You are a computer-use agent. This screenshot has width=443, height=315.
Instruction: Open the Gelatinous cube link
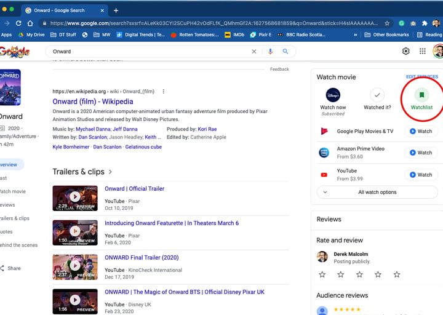click(x=143, y=147)
